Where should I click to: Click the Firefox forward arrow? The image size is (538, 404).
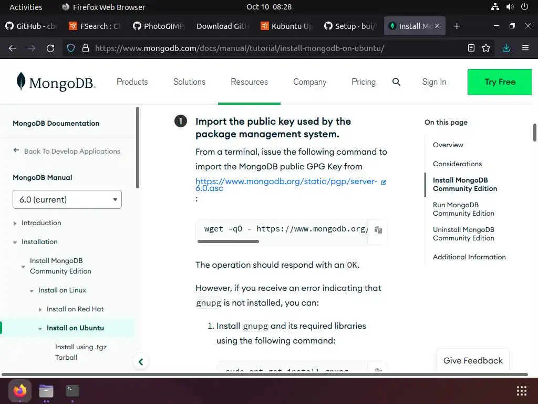point(32,48)
